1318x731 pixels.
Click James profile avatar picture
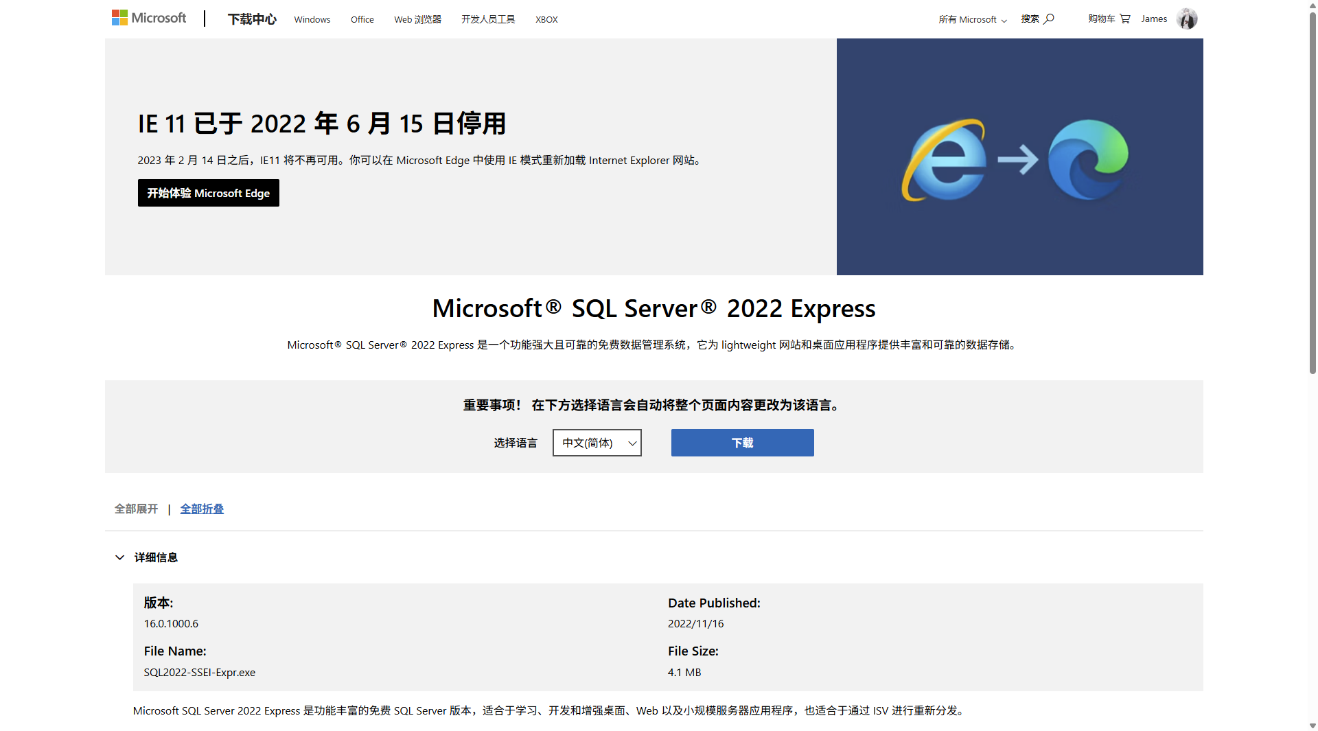pos(1186,19)
